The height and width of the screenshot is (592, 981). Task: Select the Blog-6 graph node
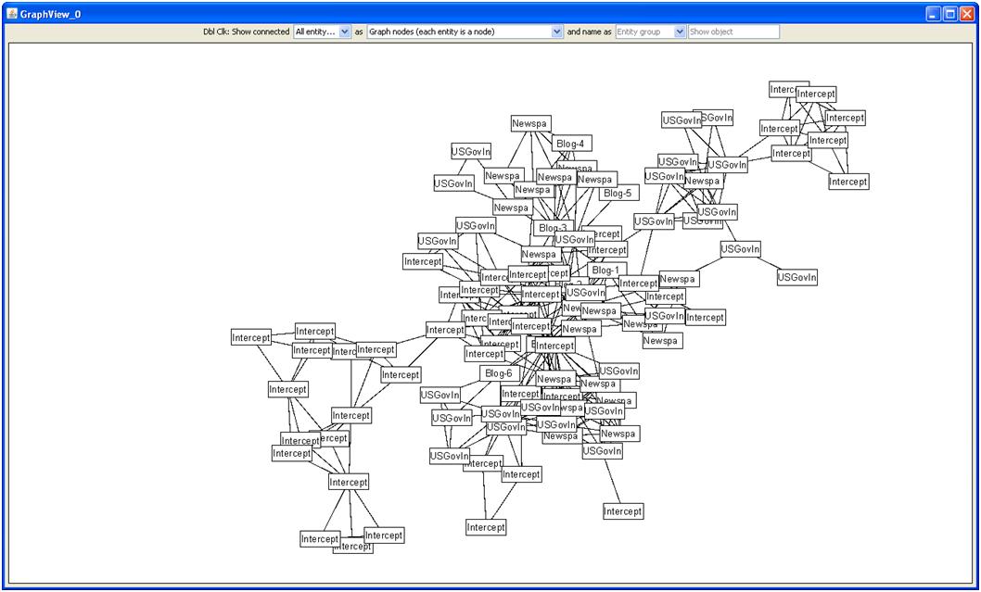(x=499, y=373)
